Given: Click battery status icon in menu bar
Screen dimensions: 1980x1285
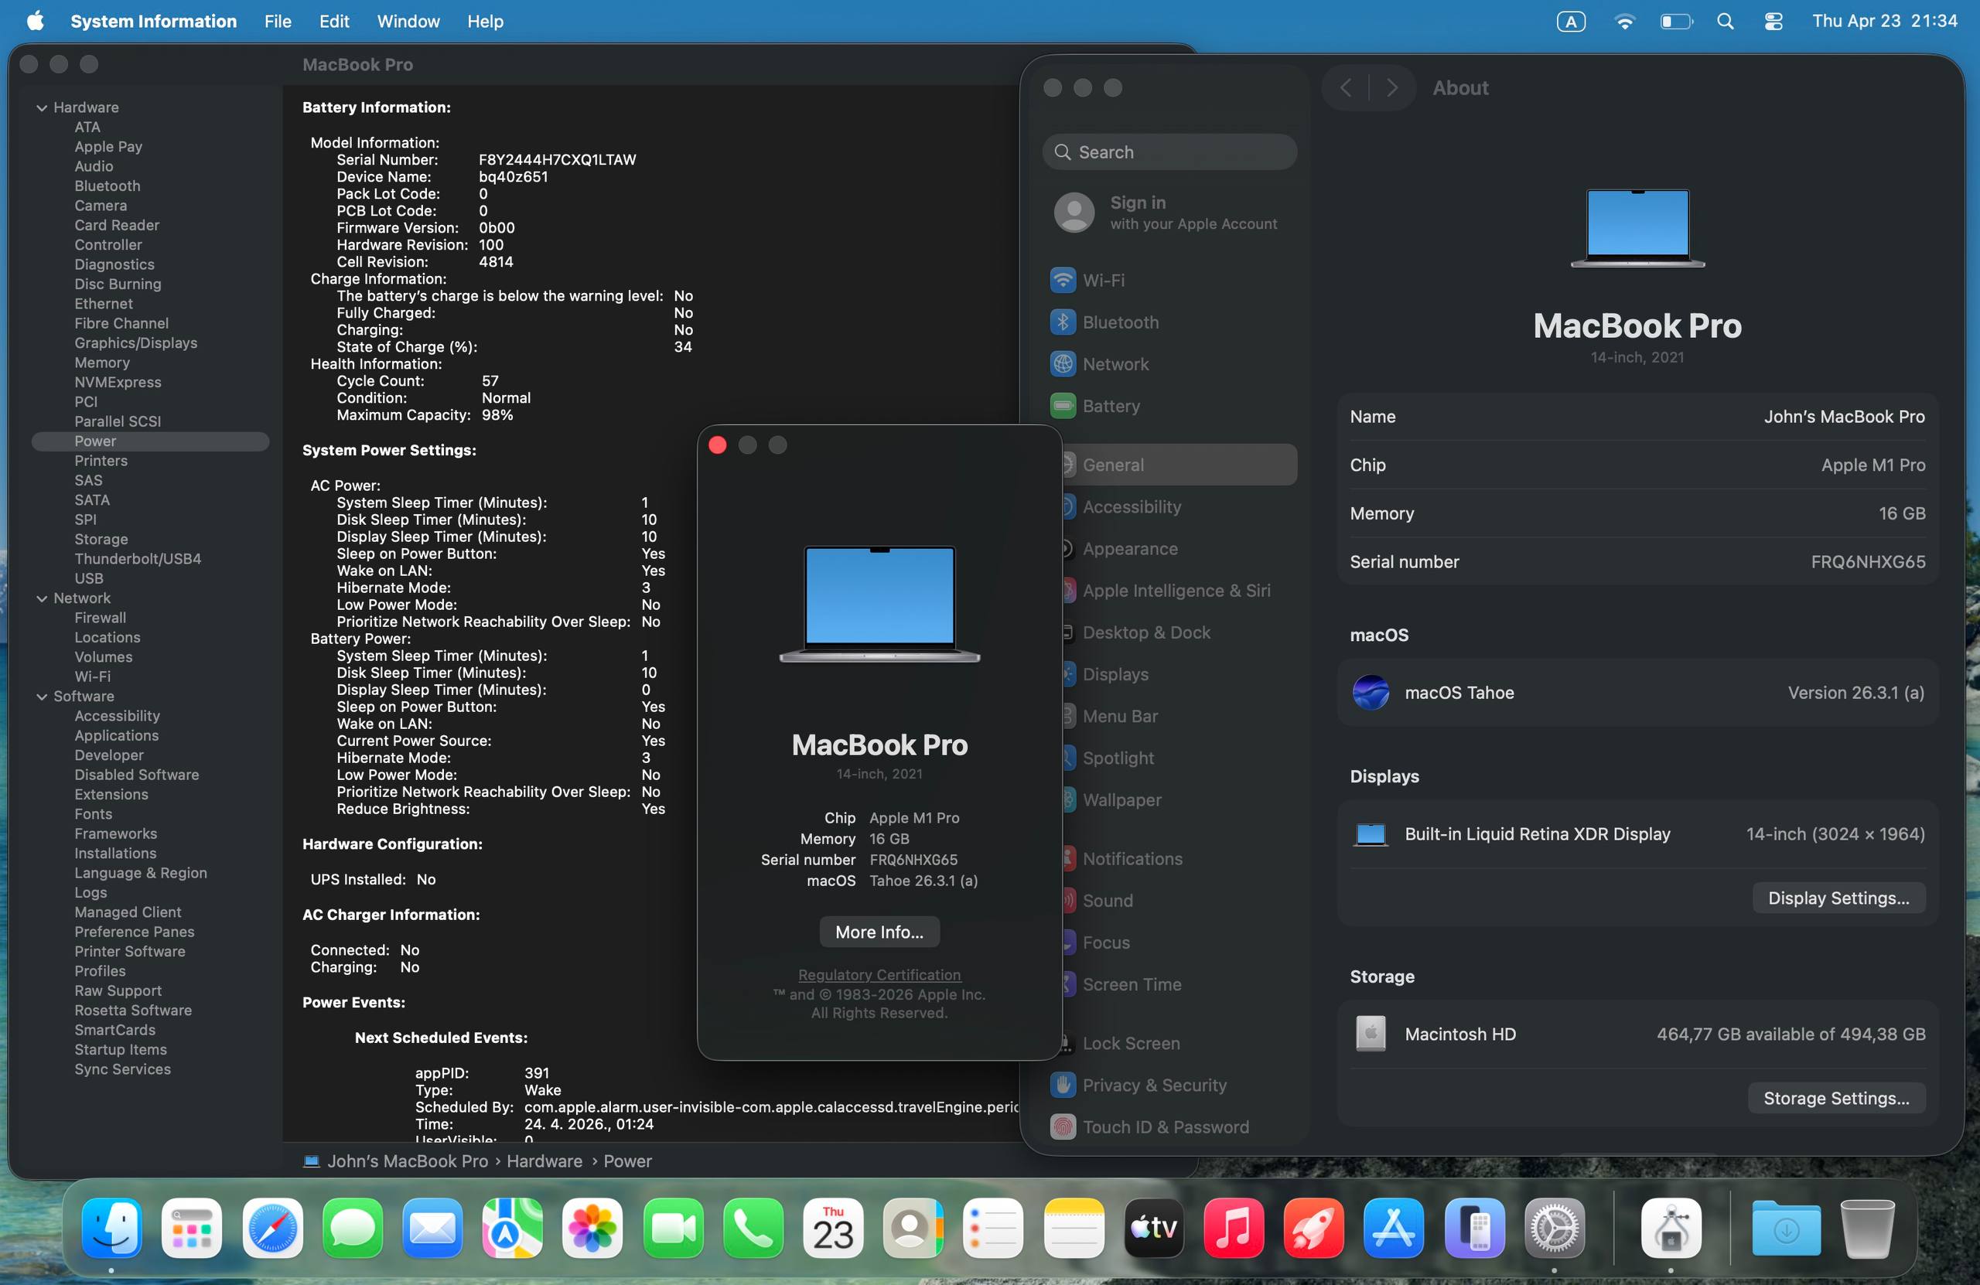Looking at the screenshot, I should coord(1675,22).
